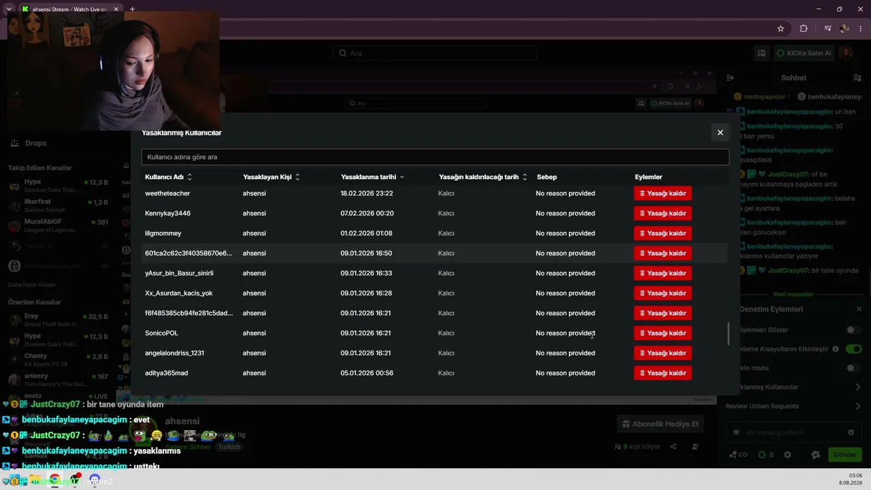Open the chat users list icon

(x=857, y=78)
